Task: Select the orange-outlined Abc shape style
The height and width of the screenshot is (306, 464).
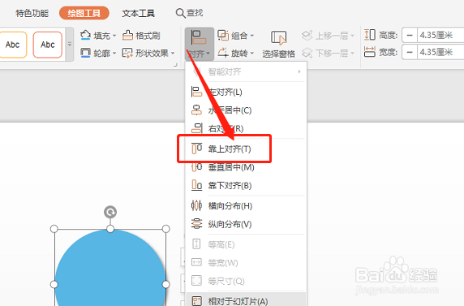Action: pyautogui.click(x=13, y=45)
